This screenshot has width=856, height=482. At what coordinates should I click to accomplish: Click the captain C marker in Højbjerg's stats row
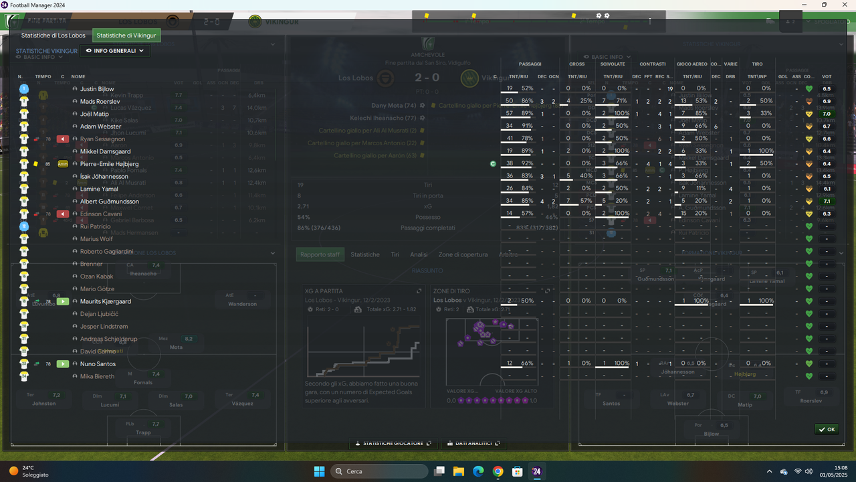[x=493, y=163]
